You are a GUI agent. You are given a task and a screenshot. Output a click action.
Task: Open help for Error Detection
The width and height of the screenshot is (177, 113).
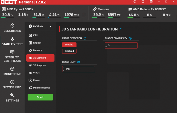[x=85, y=38]
